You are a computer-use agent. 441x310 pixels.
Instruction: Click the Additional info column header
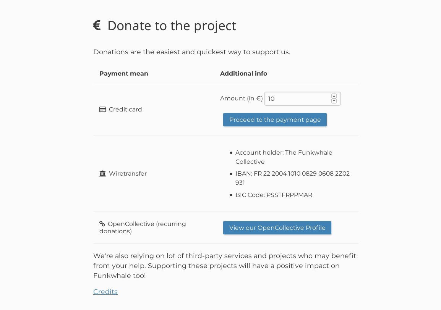click(243, 74)
